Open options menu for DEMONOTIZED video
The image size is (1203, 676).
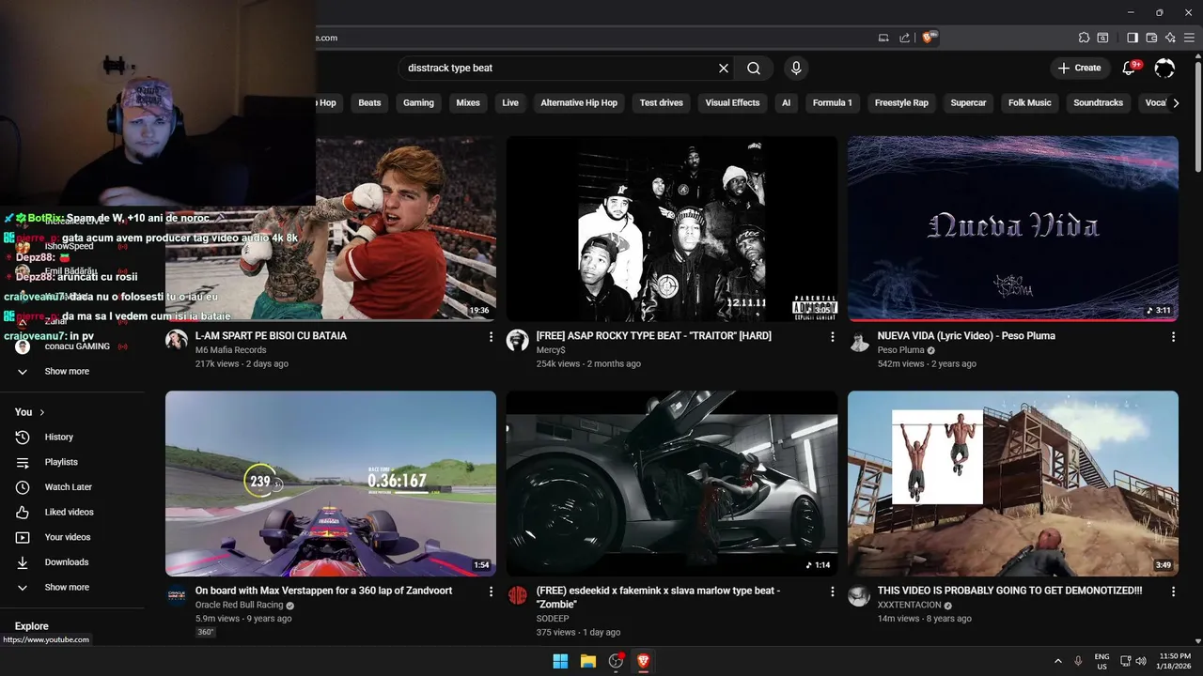(1173, 591)
